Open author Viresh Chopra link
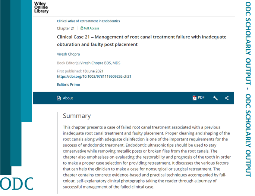Image resolution: width=255 pixels, height=196 pixels. click(68, 54)
